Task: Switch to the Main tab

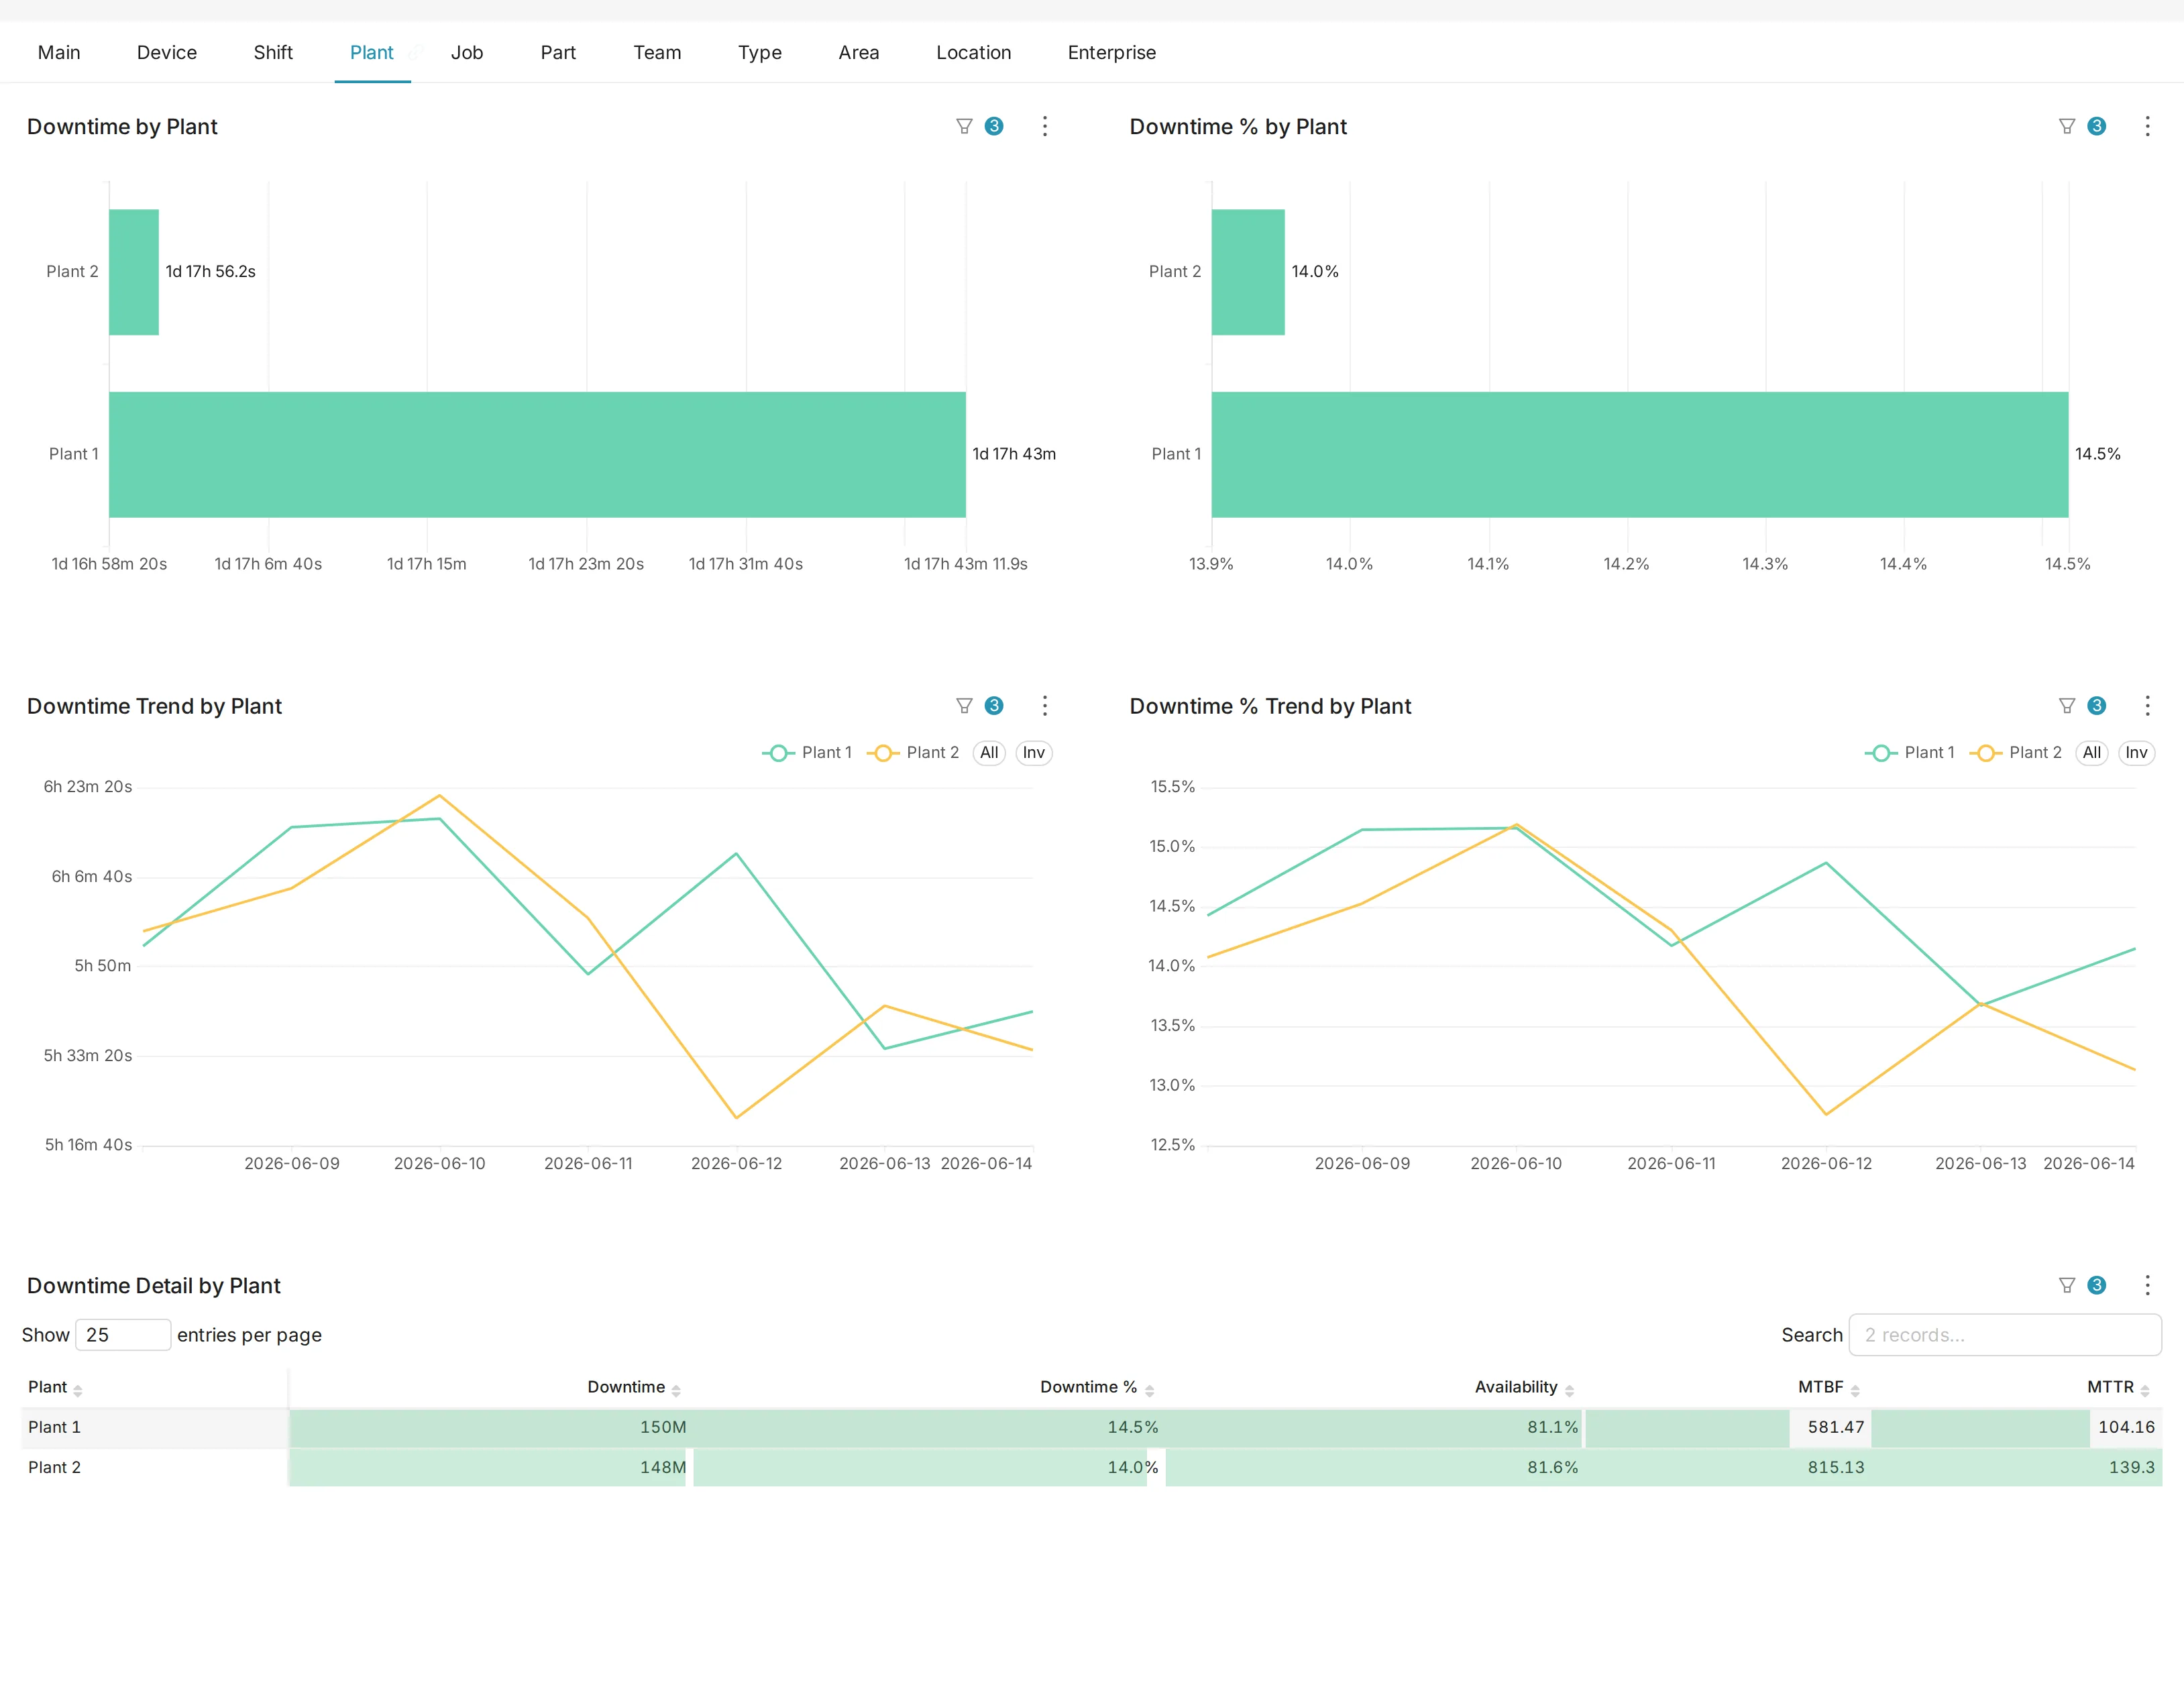Action: (x=59, y=53)
